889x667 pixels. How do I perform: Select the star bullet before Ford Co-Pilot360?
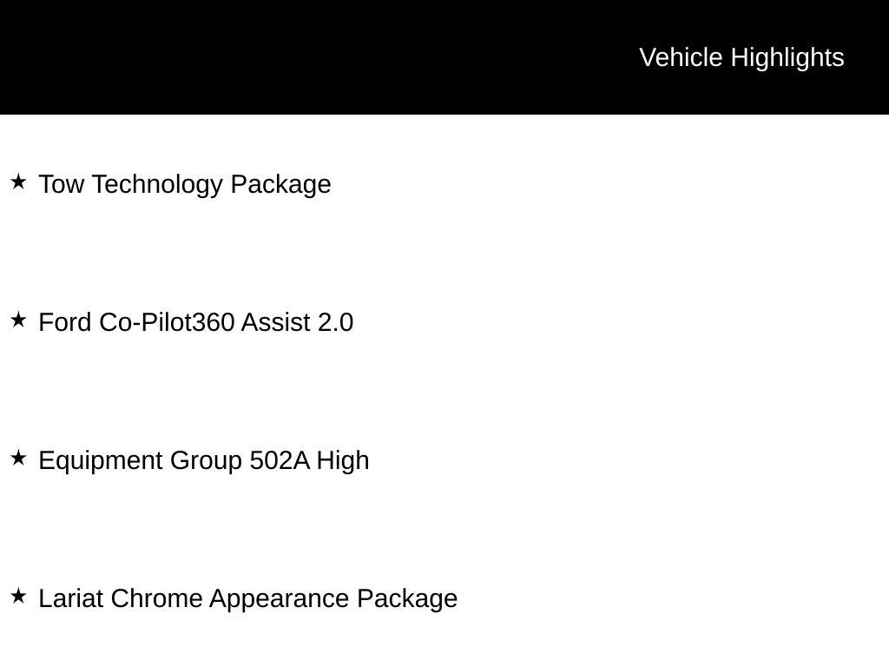[x=18, y=320]
